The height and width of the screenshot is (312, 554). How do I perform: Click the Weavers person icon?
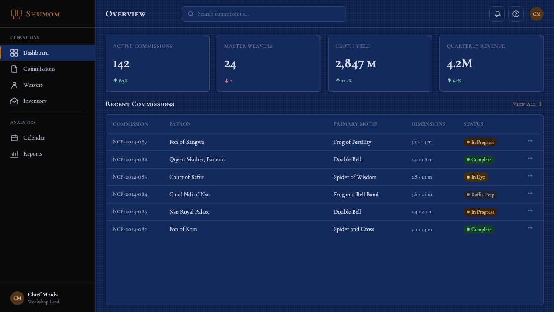[14, 85]
